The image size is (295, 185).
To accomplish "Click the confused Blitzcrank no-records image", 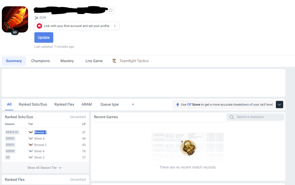I will click(188, 148).
